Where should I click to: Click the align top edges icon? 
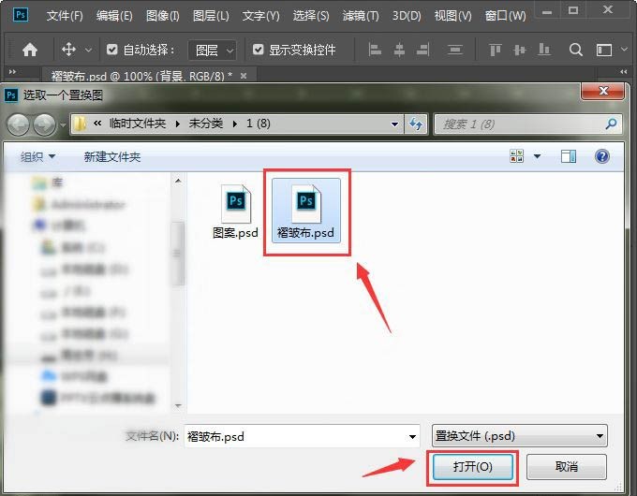point(496,50)
